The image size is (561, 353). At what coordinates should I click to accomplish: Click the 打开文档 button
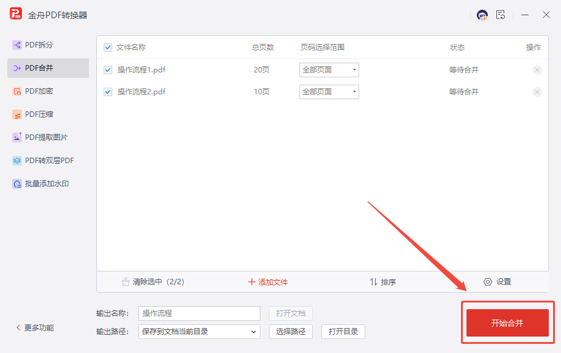[291, 313]
